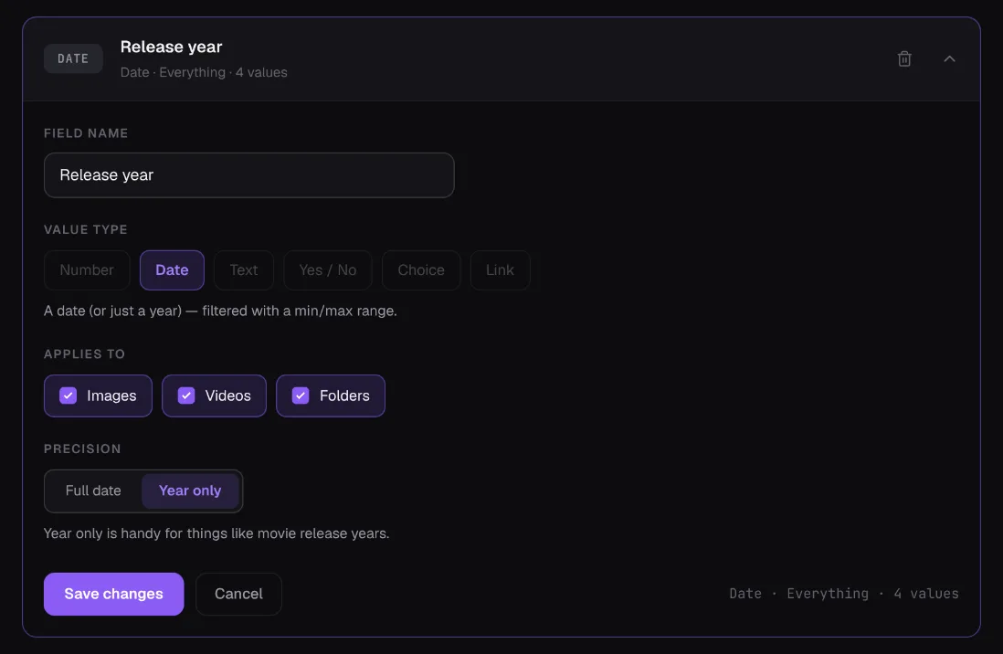1003x654 pixels.
Task: Delete the Release year field via trash icon
Action: 903,58
